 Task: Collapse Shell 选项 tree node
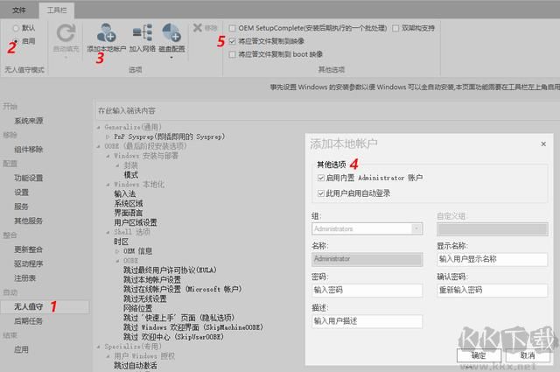(108, 232)
